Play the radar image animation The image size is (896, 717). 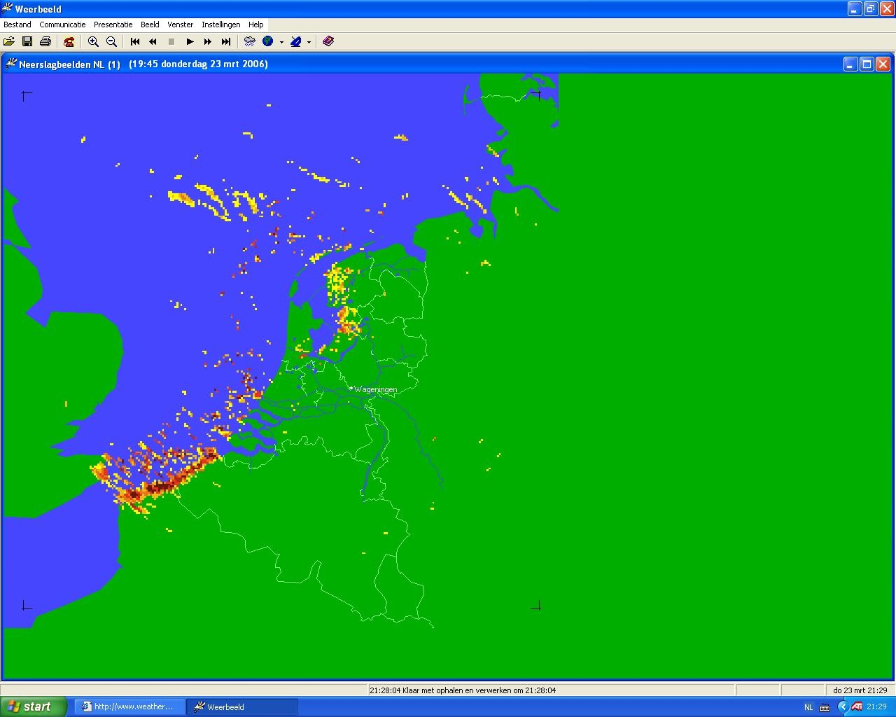[190, 41]
